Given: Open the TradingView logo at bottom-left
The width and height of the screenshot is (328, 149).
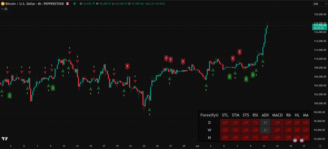Looking at the screenshot, I should [5, 138].
